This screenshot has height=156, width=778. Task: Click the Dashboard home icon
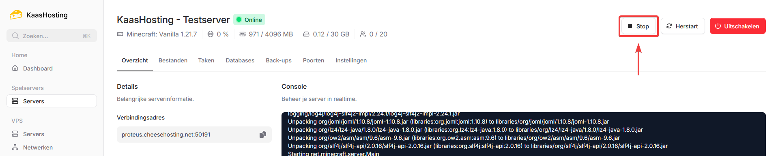tap(15, 68)
